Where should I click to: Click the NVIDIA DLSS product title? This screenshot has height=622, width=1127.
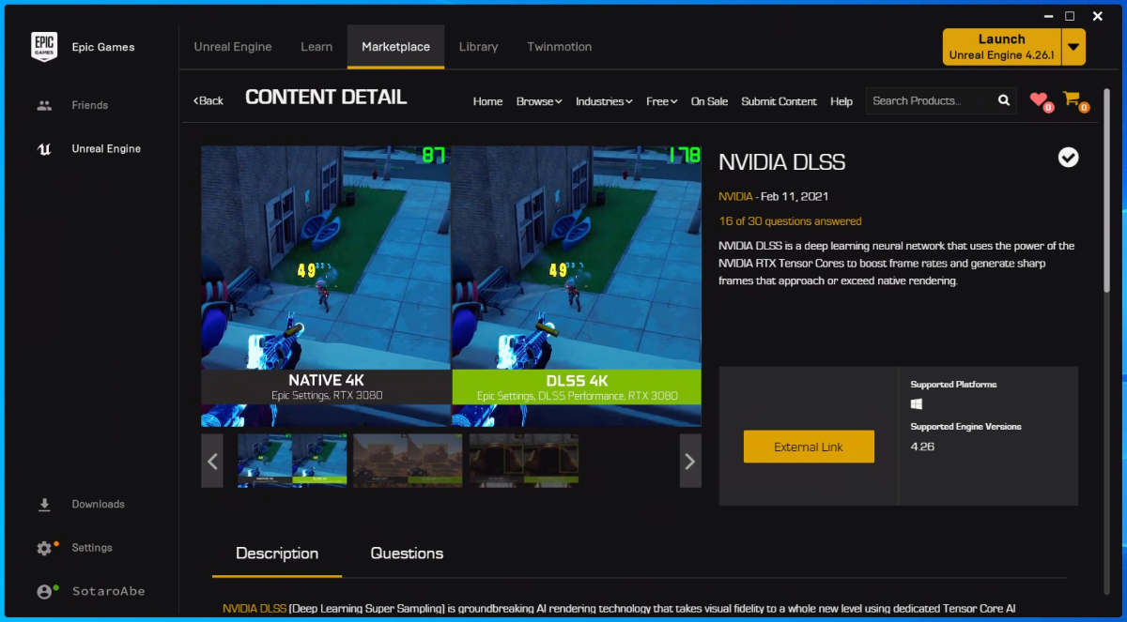782,162
